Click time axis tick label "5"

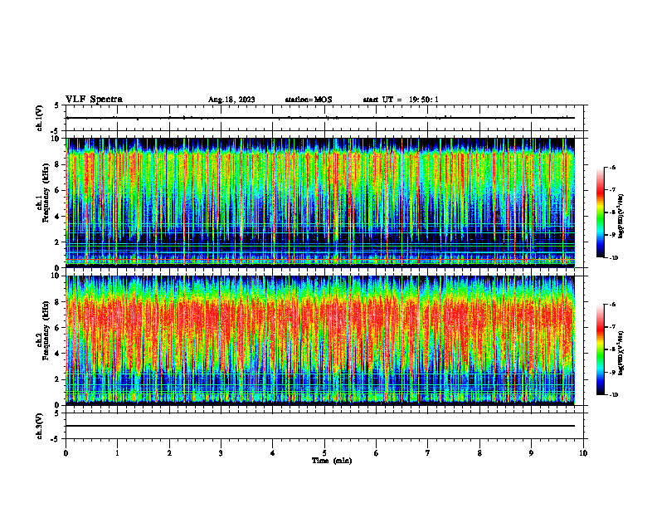pyautogui.click(x=324, y=453)
